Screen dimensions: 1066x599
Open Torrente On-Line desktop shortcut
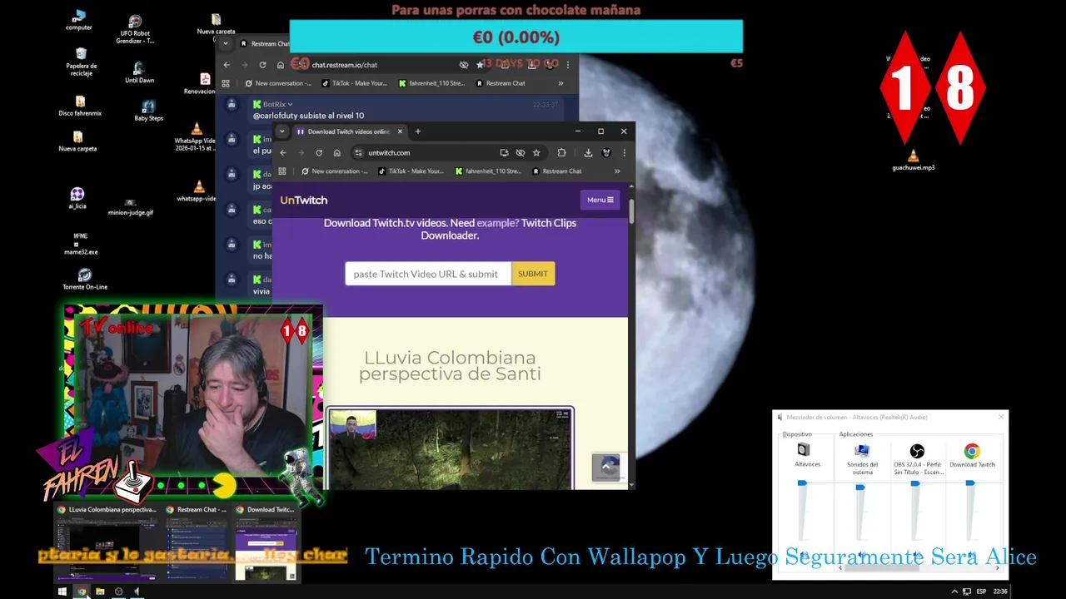coord(85,279)
